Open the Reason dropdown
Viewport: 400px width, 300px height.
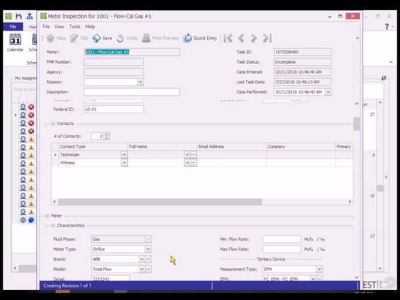tap(140, 82)
